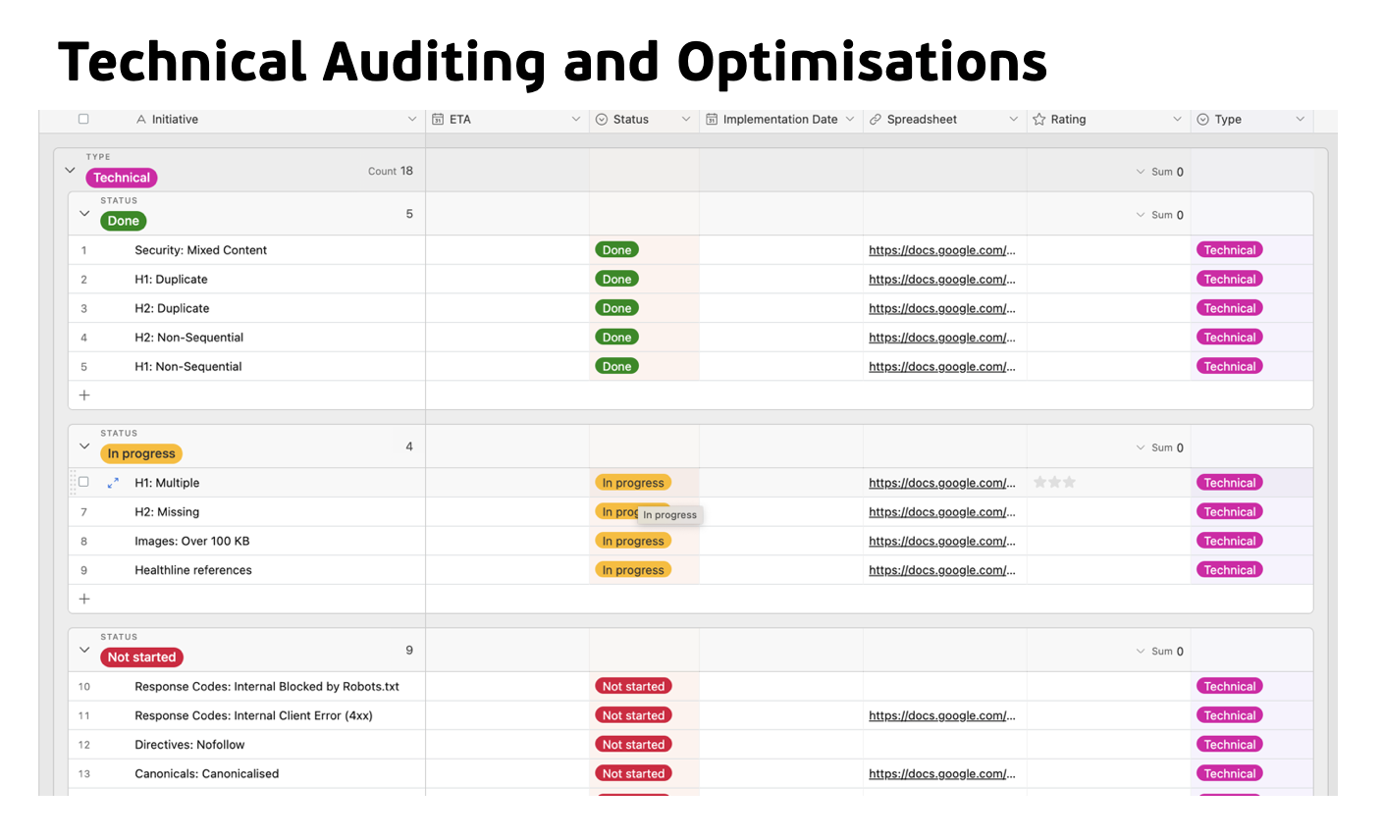Click empty Rating cell for Security: Mixed Content
The image size is (1384, 840).
pyautogui.click(x=1109, y=250)
